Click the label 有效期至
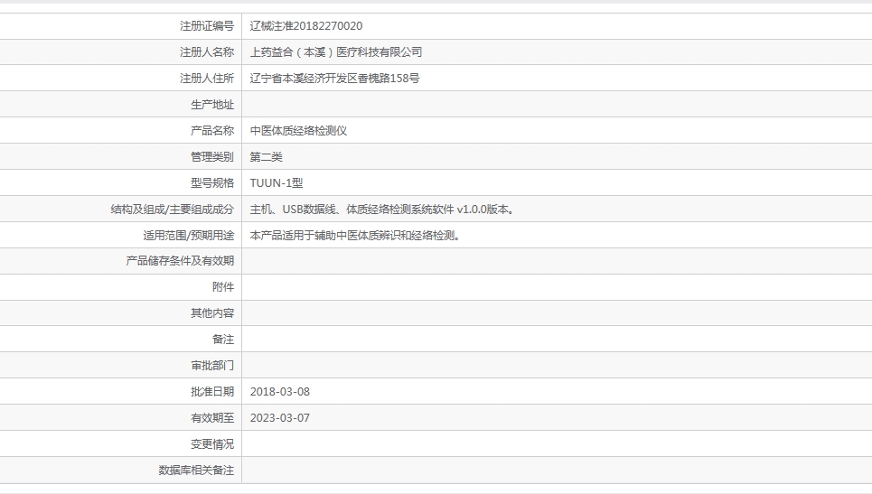The width and height of the screenshot is (872, 494). tap(212, 418)
